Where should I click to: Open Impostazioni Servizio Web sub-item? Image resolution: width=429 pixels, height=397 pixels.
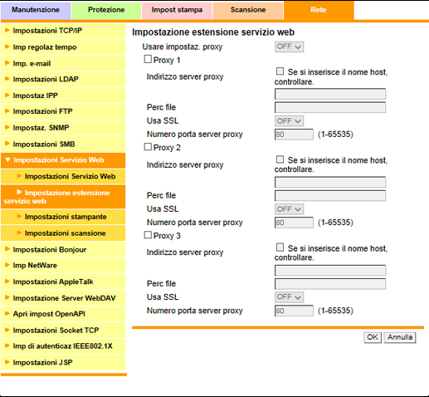click(x=63, y=177)
